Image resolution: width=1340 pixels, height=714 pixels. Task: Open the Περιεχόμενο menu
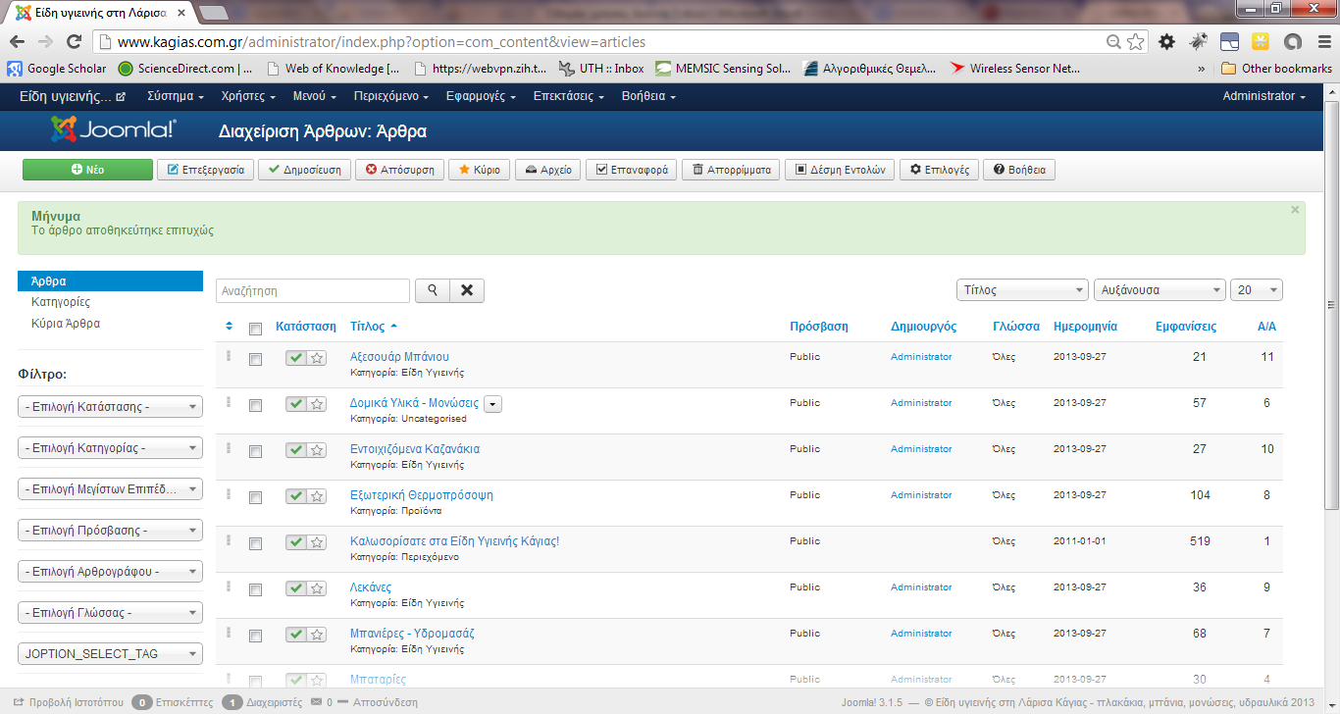[x=391, y=96]
